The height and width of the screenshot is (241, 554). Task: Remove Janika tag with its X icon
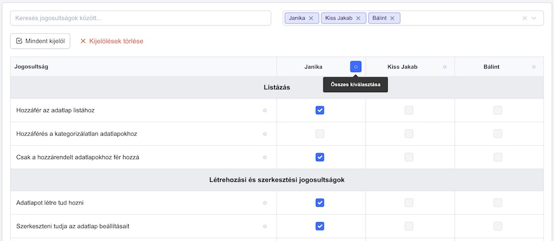311,18
